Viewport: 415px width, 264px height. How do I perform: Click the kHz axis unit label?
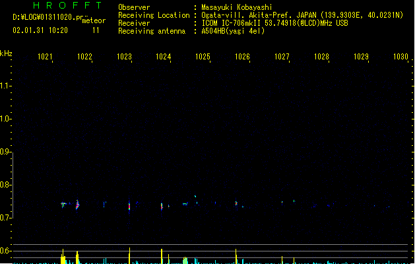coord(6,53)
